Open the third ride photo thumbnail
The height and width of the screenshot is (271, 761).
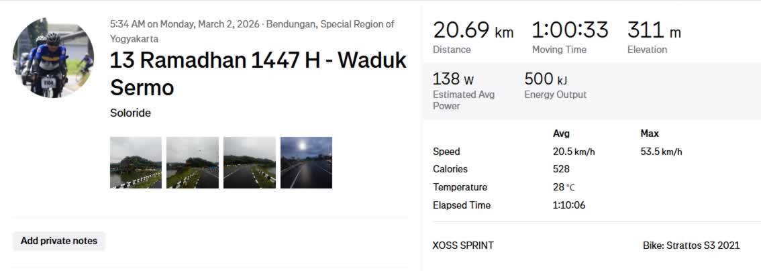click(x=250, y=162)
